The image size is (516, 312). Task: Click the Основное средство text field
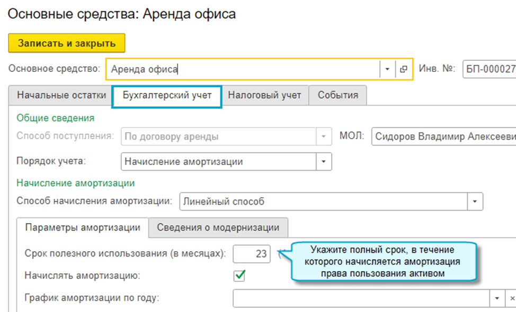click(x=243, y=69)
